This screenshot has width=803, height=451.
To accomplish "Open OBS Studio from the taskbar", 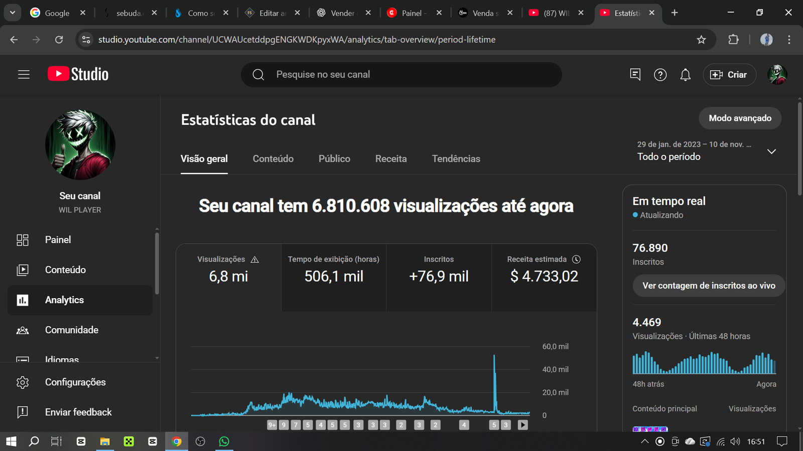I will (200, 441).
